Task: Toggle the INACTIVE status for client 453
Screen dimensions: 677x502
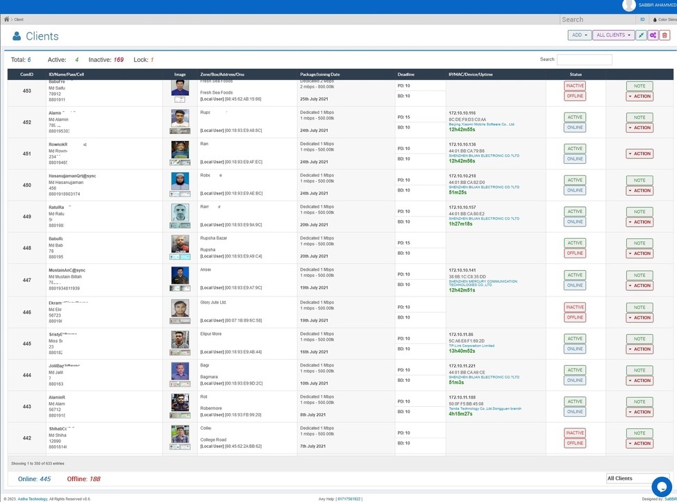Action: [574, 86]
